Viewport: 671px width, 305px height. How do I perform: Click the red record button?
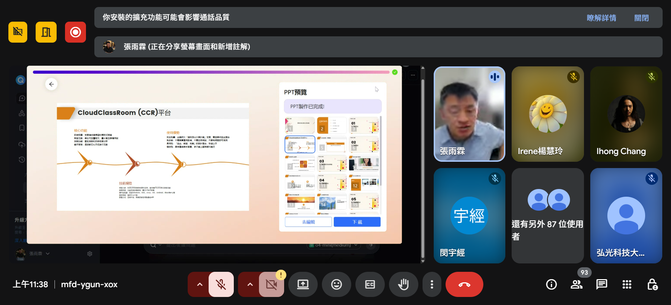75,32
